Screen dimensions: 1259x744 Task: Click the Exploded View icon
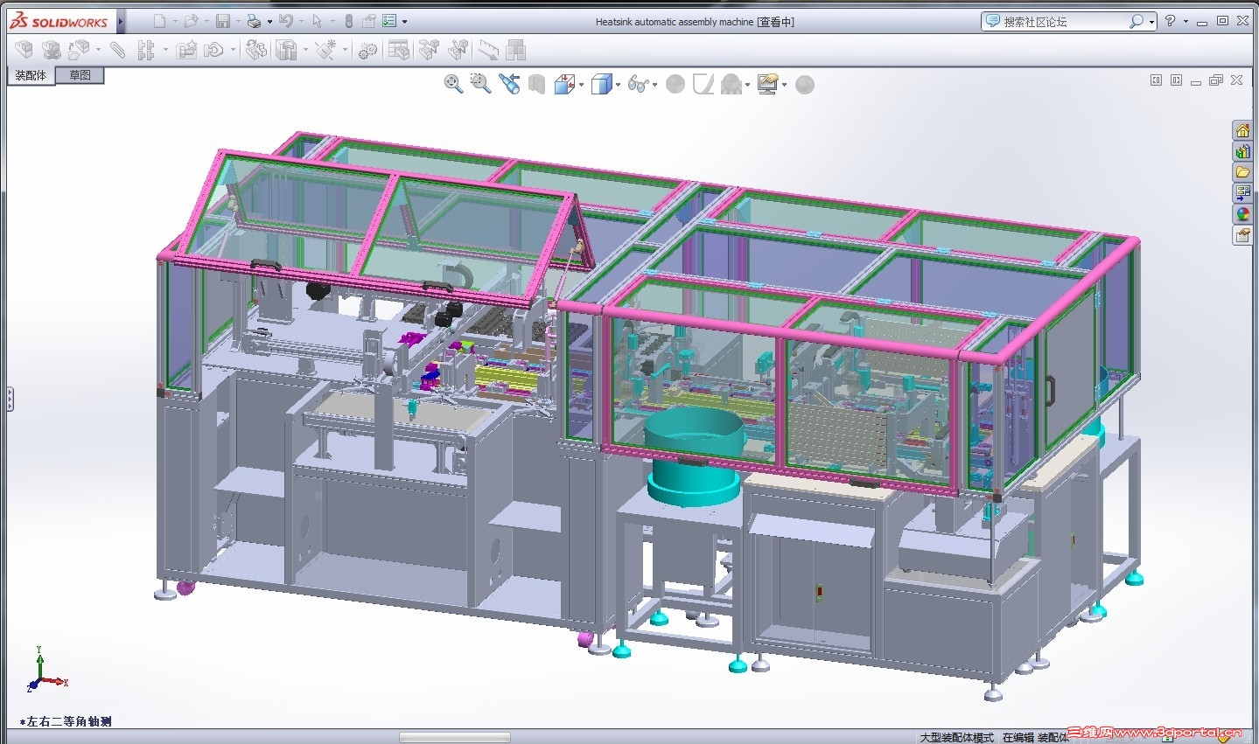429,51
